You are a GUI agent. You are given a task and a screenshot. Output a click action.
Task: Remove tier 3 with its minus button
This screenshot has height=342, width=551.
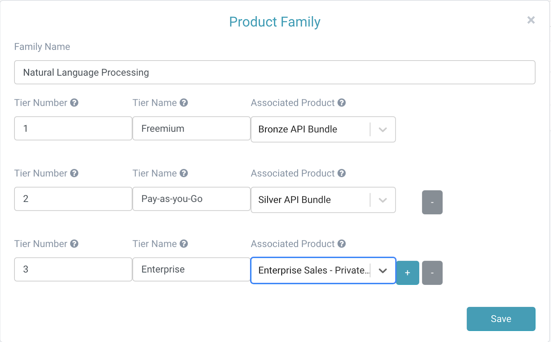tap(432, 273)
